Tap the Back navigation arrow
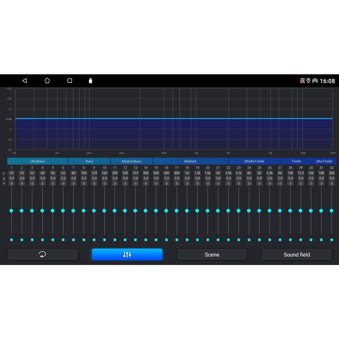The image size is (339, 339). (24, 80)
